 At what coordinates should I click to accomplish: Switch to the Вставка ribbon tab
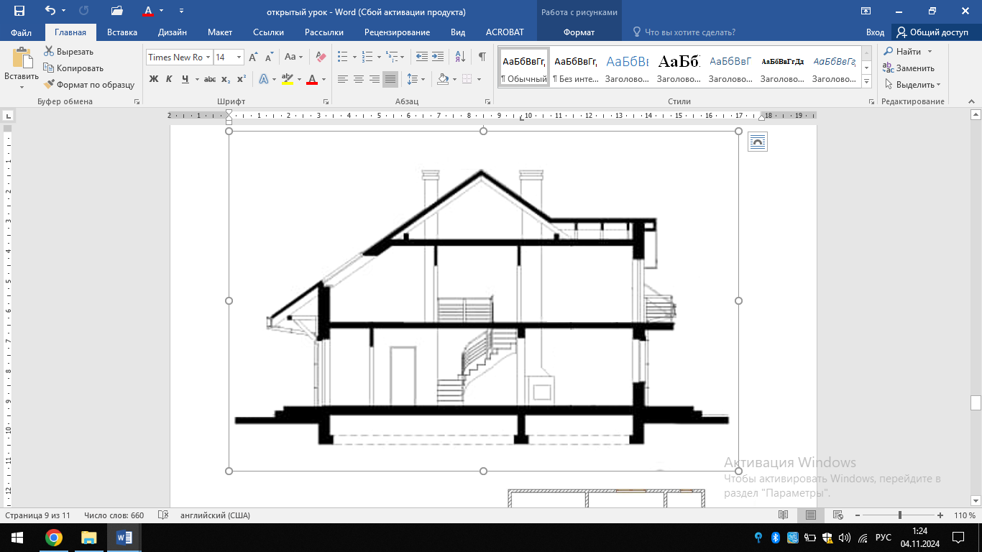(x=122, y=32)
